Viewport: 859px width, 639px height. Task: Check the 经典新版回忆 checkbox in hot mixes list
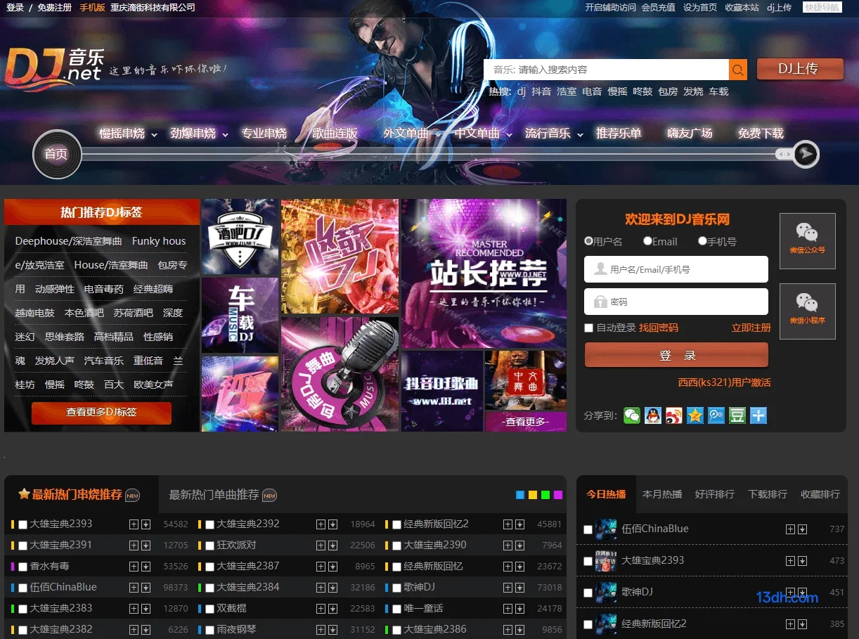[x=397, y=567]
